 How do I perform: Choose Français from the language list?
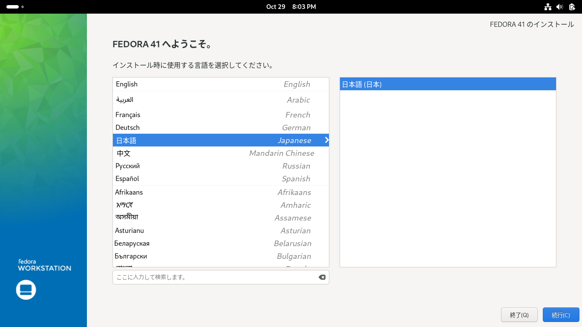(221, 115)
